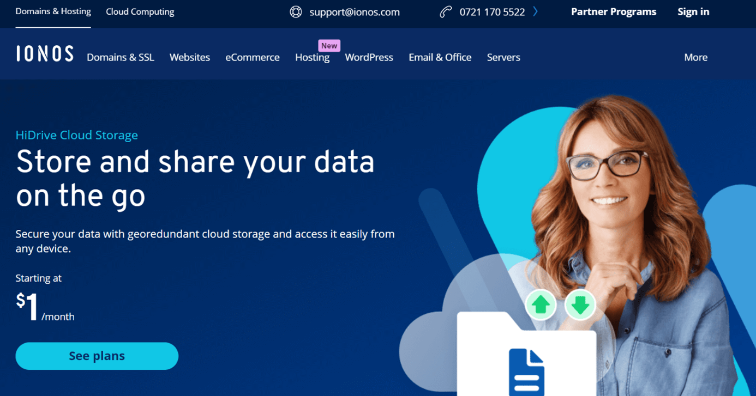Click the IONOS logo
The image size is (756, 396).
pyautogui.click(x=45, y=54)
